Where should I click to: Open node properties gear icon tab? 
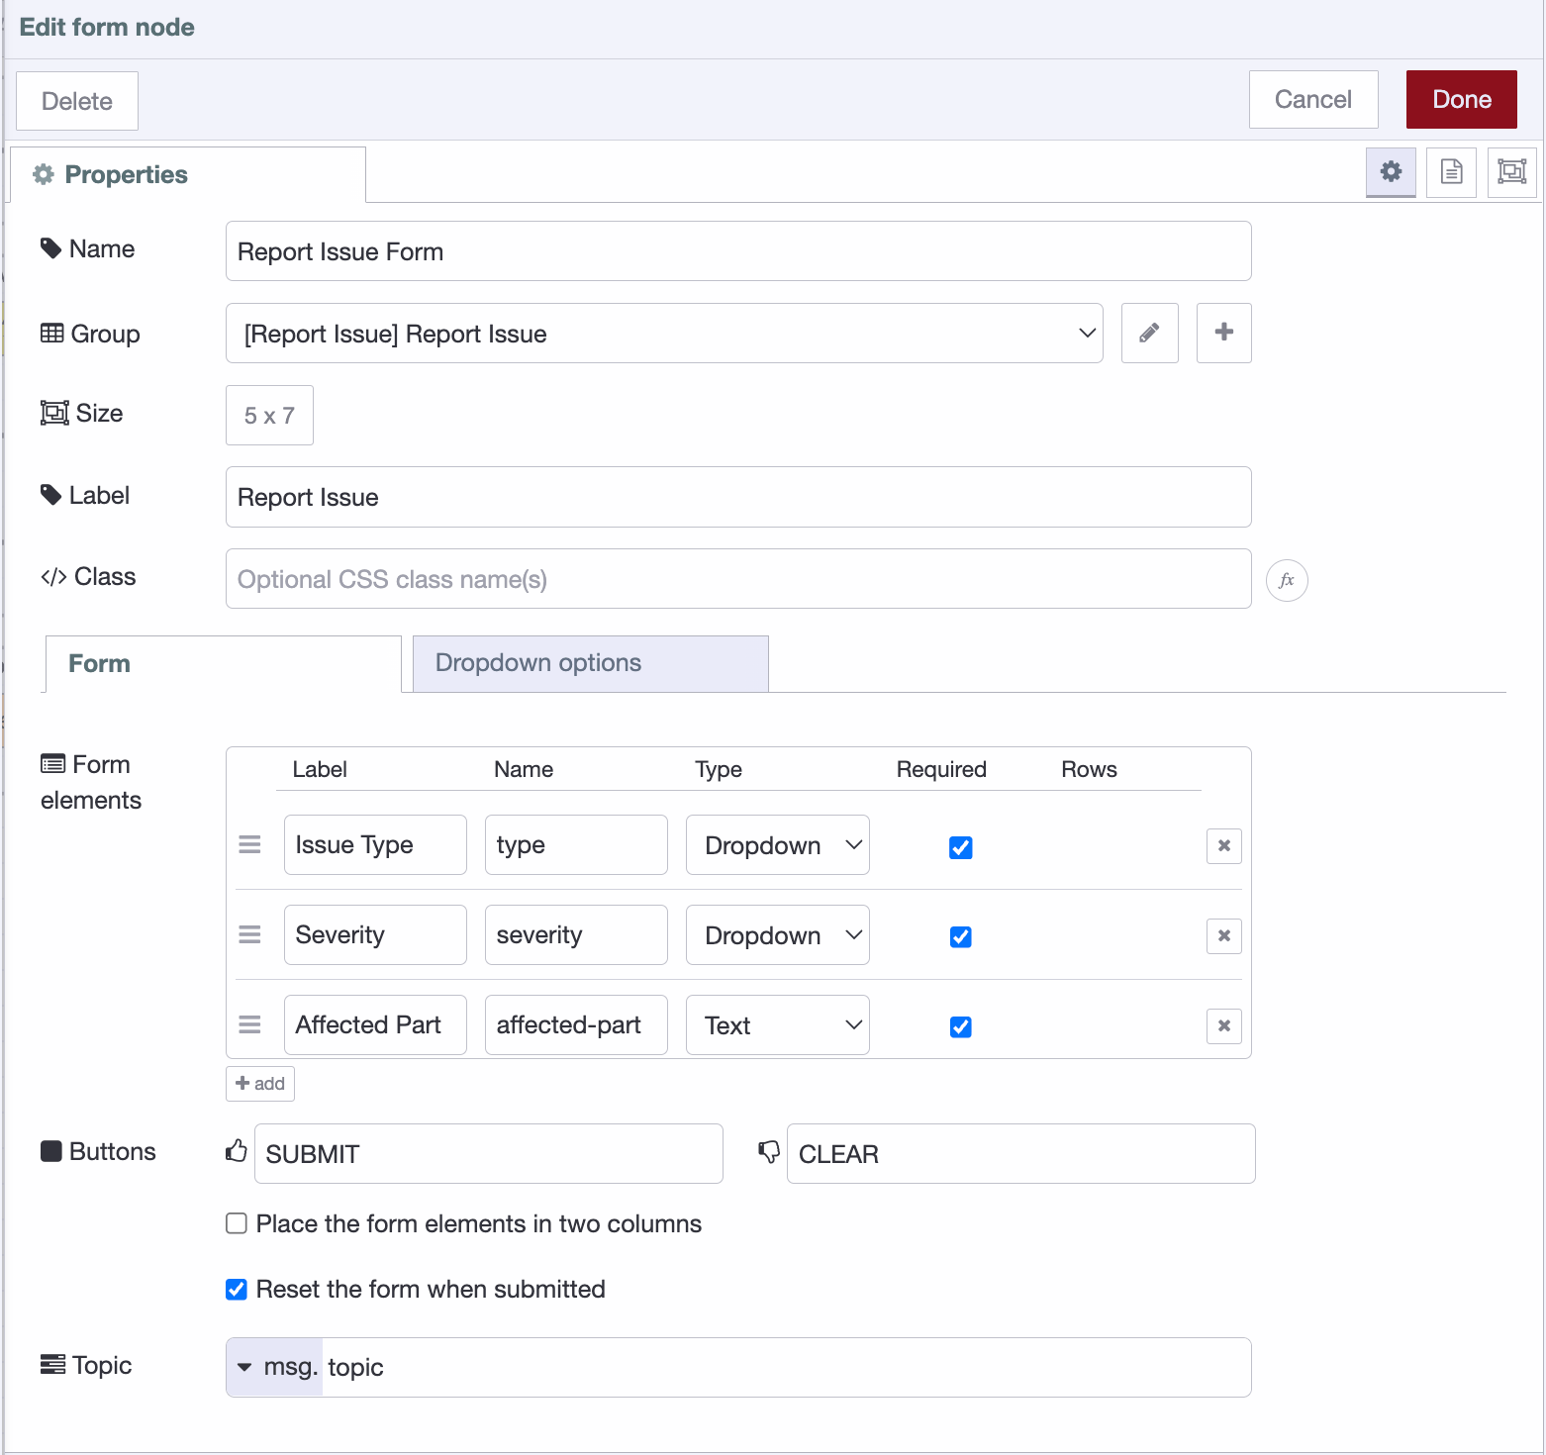[x=1391, y=172]
